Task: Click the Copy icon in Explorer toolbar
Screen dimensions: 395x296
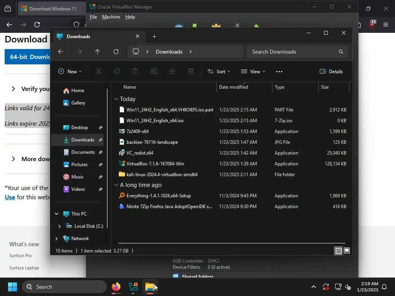Action: (x=116, y=71)
